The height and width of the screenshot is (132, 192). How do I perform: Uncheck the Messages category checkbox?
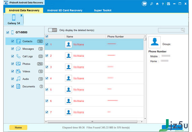coord(12,49)
